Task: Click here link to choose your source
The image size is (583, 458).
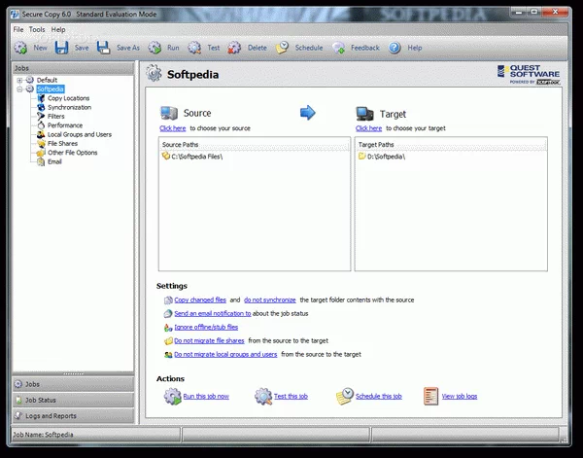Action: tap(173, 128)
